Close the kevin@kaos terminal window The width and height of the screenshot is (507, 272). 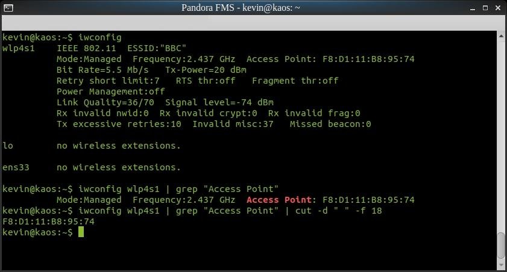tap(498, 8)
